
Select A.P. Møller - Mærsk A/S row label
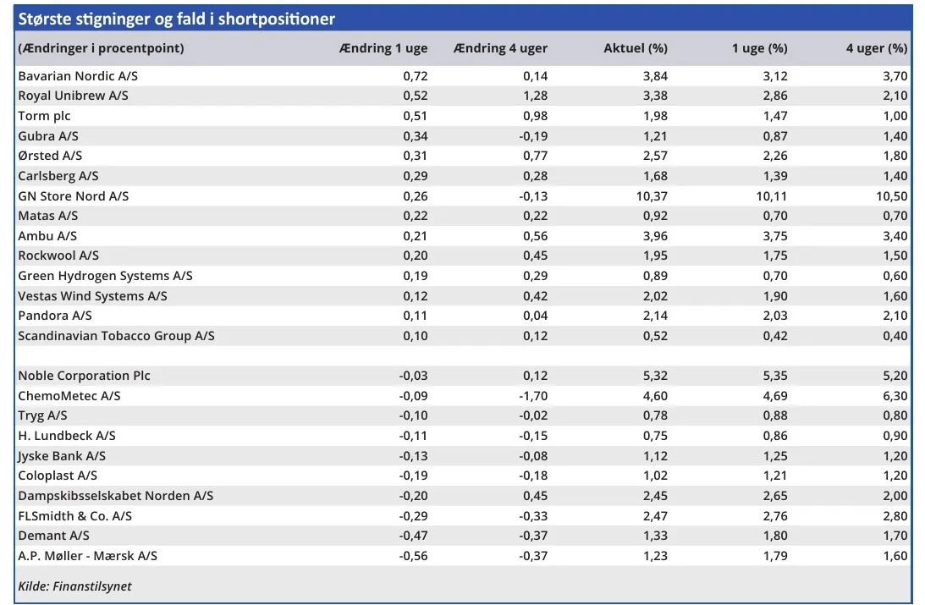tap(87, 556)
